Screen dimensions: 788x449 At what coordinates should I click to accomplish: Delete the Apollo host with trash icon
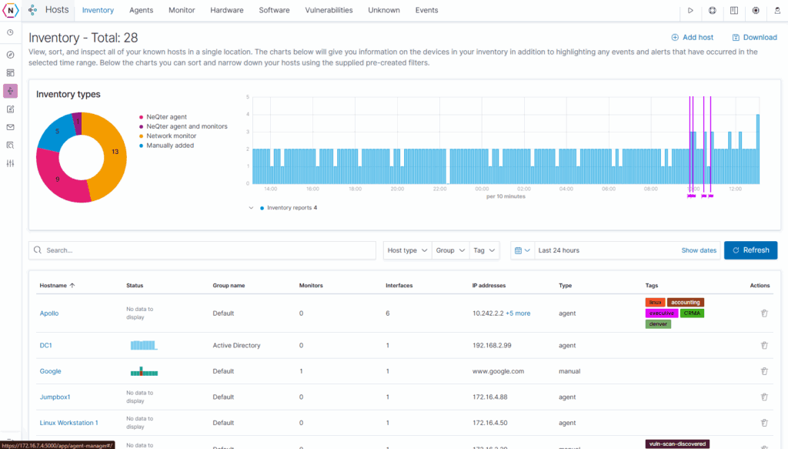click(764, 313)
